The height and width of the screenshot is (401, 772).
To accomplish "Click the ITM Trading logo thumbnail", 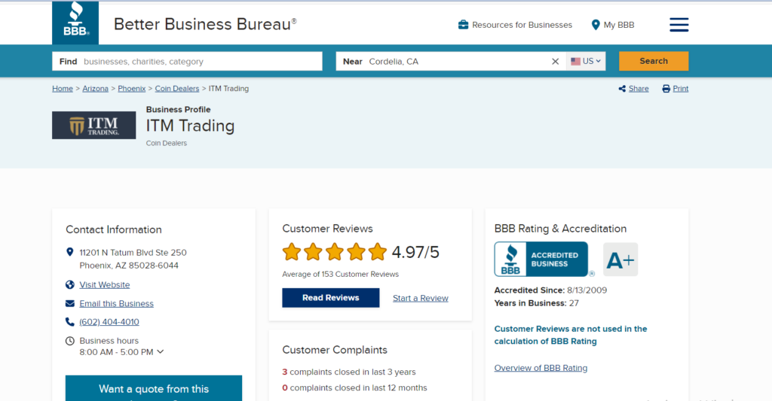I will click(x=94, y=125).
